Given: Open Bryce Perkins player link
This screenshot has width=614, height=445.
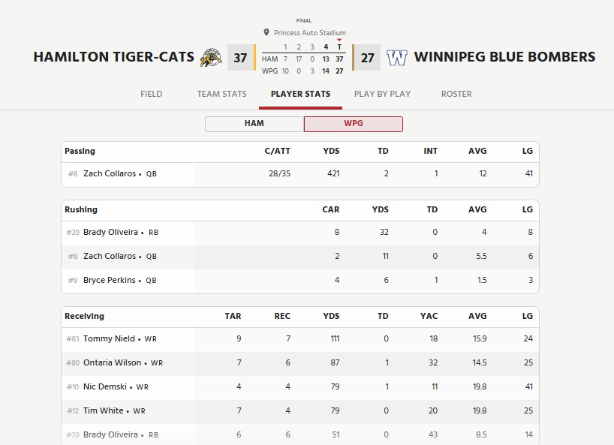Looking at the screenshot, I should coord(110,280).
